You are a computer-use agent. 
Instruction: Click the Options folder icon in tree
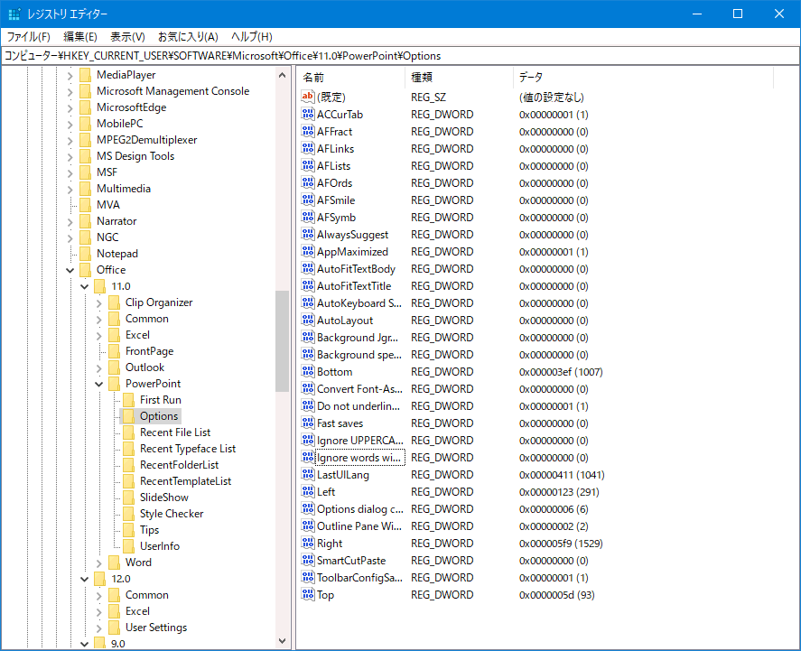click(x=129, y=416)
